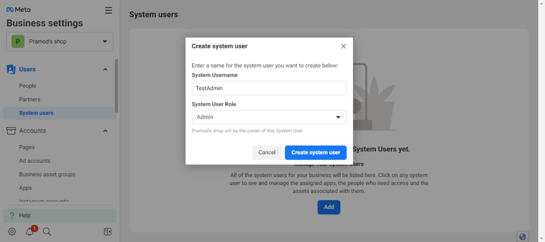Click the sidebar vertical scrollbar

(117, 85)
